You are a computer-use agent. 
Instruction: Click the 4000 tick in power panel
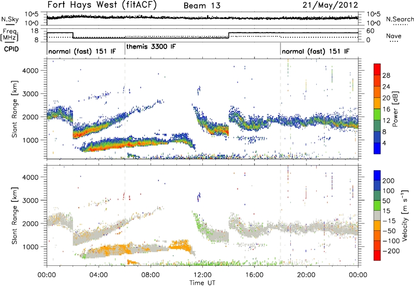[30, 71]
